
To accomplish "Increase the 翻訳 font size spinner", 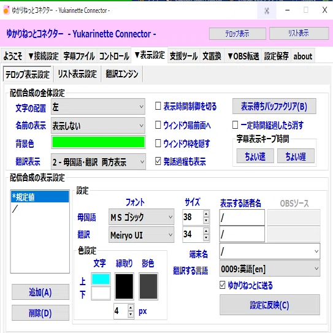I will click(x=206, y=231).
